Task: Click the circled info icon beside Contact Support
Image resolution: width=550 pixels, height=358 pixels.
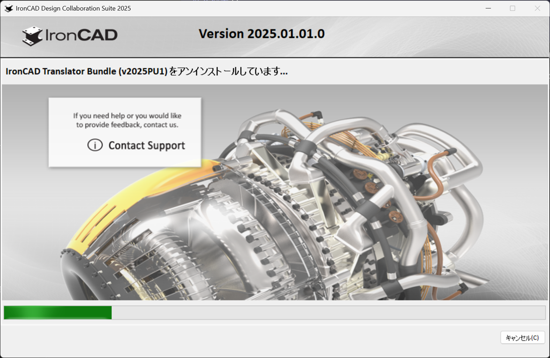Action: (95, 145)
